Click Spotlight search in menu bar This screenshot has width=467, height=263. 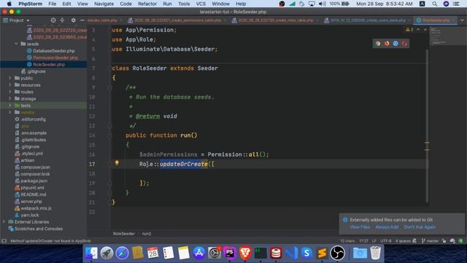[x=435, y=4]
